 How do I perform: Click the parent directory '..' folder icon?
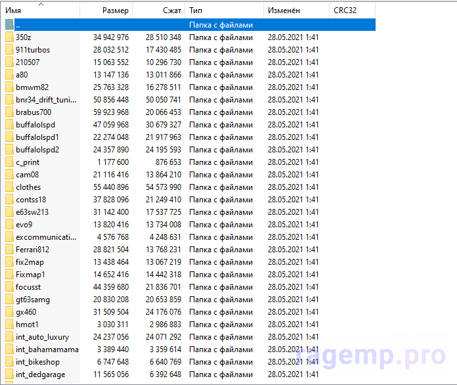click(x=9, y=25)
